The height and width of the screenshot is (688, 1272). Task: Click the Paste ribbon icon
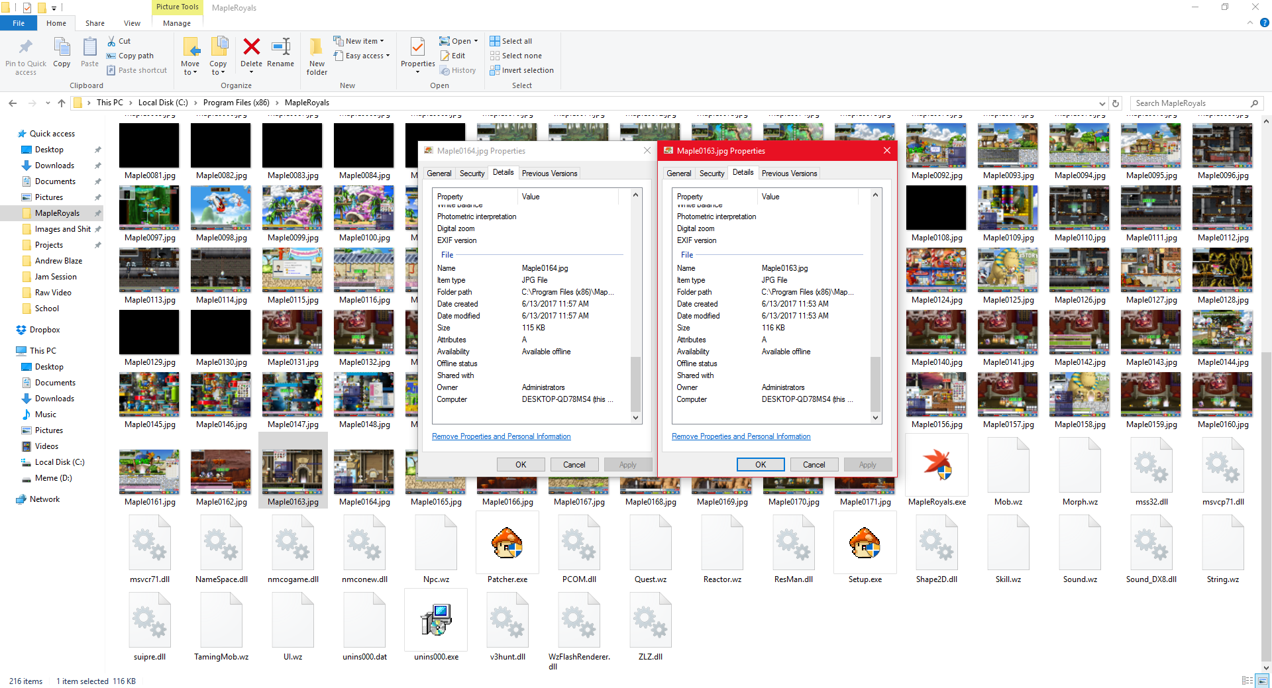(x=89, y=47)
